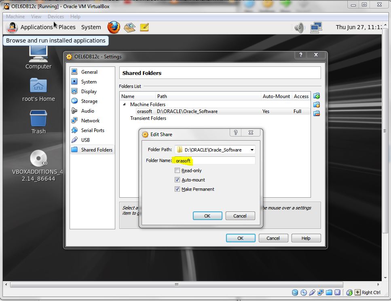Launch Firefox from the guest panel

click(x=114, y=27)
